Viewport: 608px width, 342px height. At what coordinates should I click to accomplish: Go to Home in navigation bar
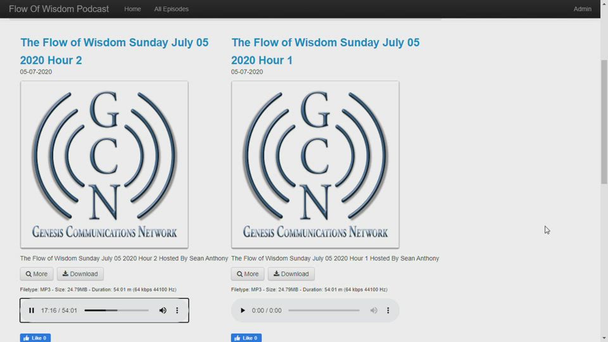pos(132,9)
